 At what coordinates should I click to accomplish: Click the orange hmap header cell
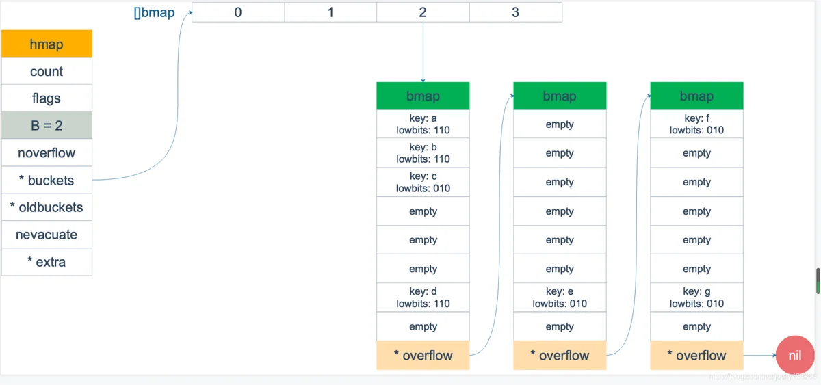(x=47, y=44)
